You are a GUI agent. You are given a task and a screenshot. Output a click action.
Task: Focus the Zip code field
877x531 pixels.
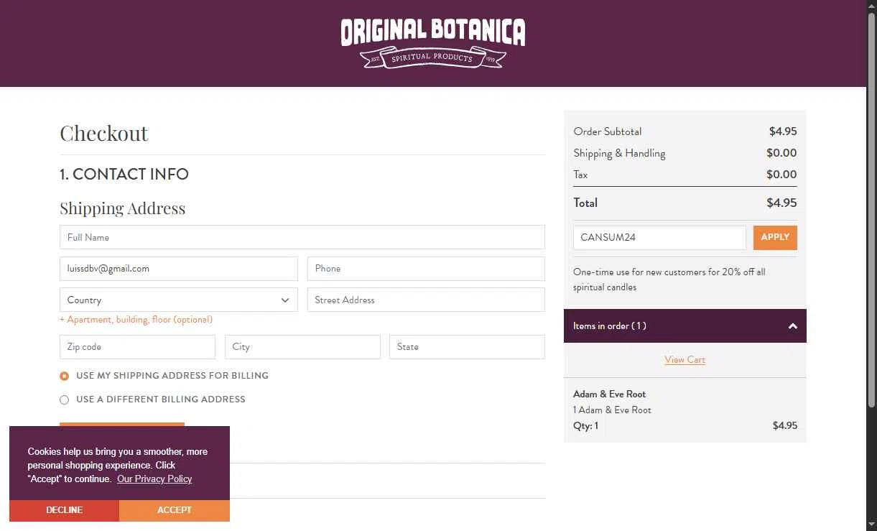pyautogui.click(x=137, y=347)
